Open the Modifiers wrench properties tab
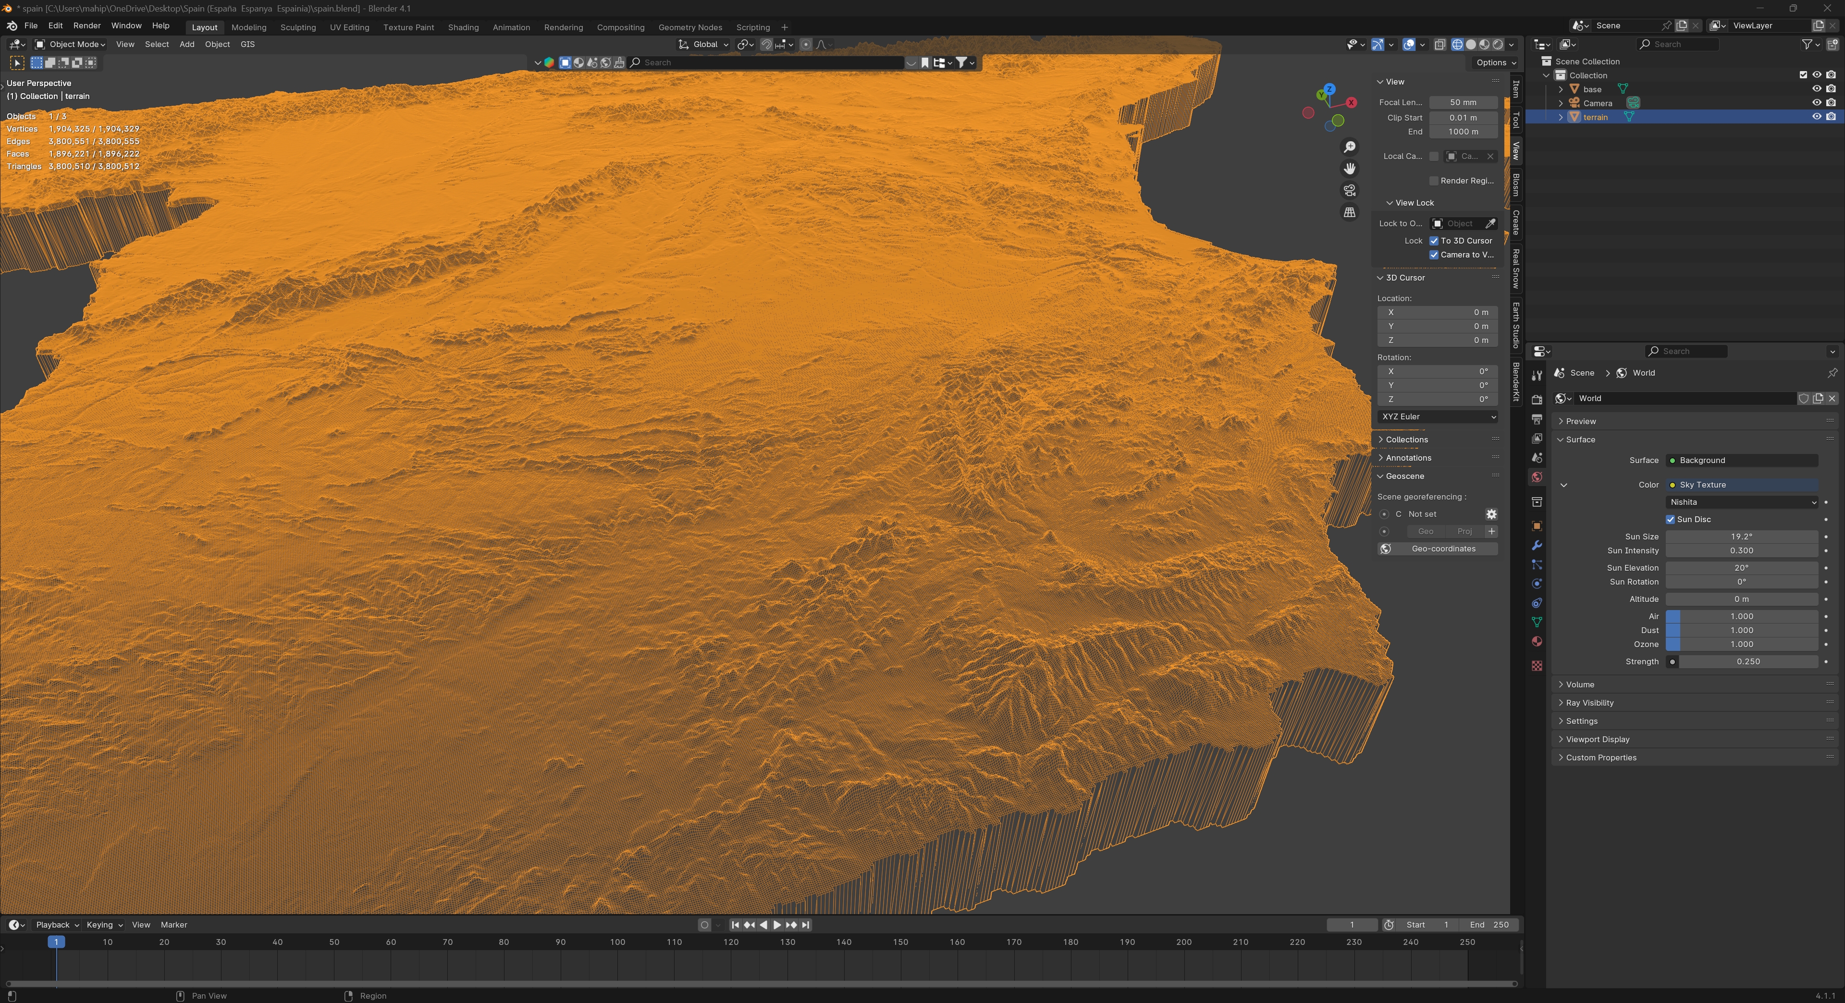Image resolution: width=1845 pixels, height=1003 pixels. [1537, 546]
